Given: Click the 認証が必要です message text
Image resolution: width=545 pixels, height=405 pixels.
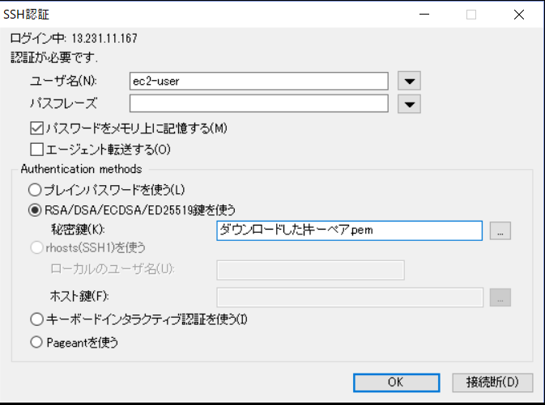Looking at the screenshot, I should coord(54,57).
